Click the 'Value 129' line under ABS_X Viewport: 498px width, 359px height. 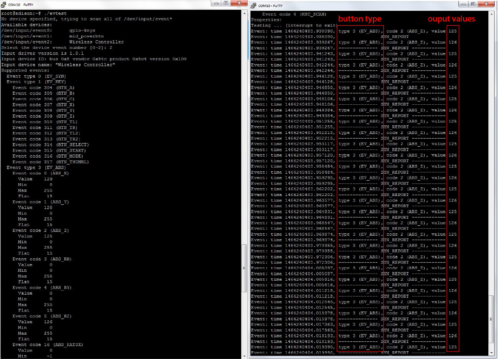point(35,179)
